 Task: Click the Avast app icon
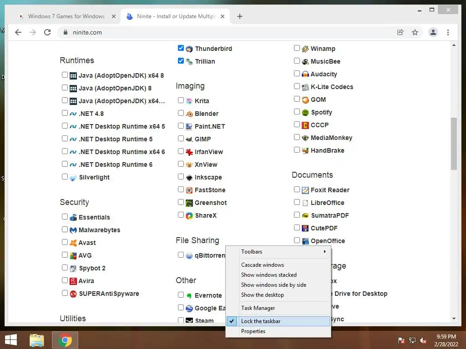(73, 243)
